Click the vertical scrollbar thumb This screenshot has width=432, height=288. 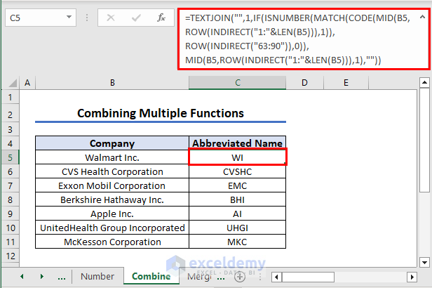(424, 140)
